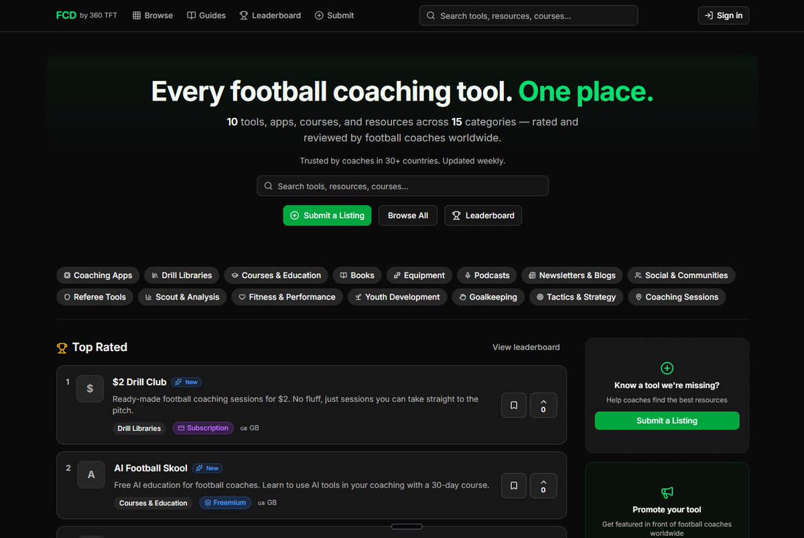The image size is (804, 538).
Task: Click the Sign in button
Action: pos(724,15)
